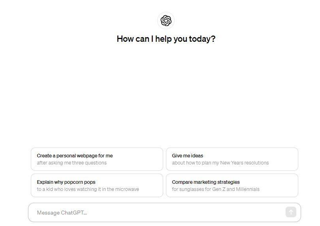
Task: Select the "Create a personal webpage for me" suggestion
Action: point(97,159)
